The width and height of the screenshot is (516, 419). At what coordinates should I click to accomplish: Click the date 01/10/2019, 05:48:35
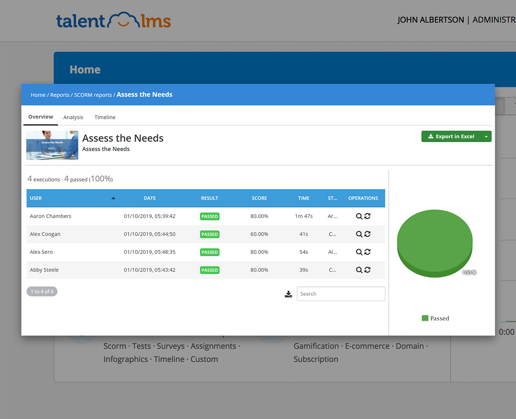click(150, 252)
